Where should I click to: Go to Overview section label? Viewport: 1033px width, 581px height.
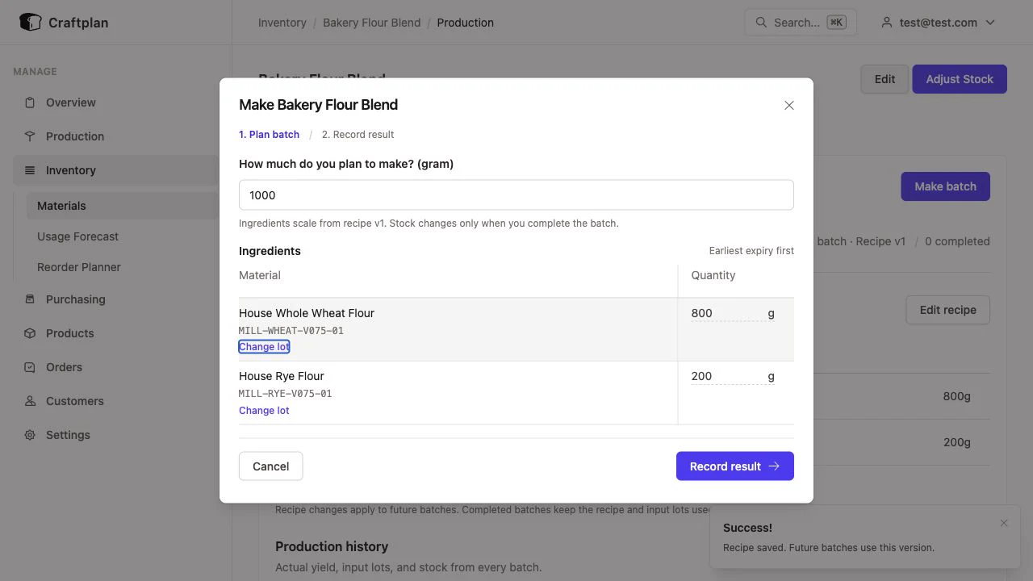pyautogui.click(x=71, y=102)
